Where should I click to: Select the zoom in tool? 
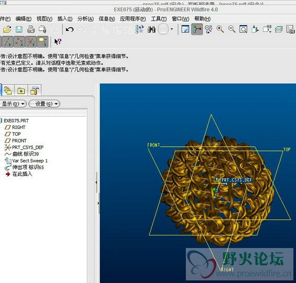[x=220, y=29]
